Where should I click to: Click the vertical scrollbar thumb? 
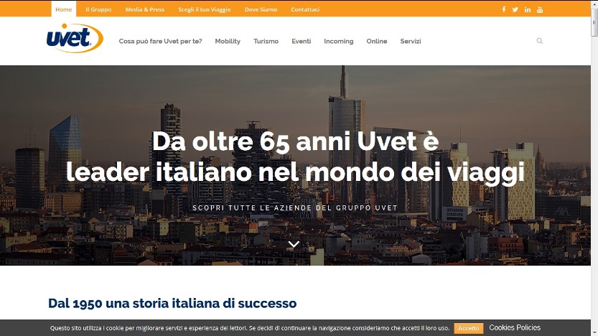[x=594, y=22]
